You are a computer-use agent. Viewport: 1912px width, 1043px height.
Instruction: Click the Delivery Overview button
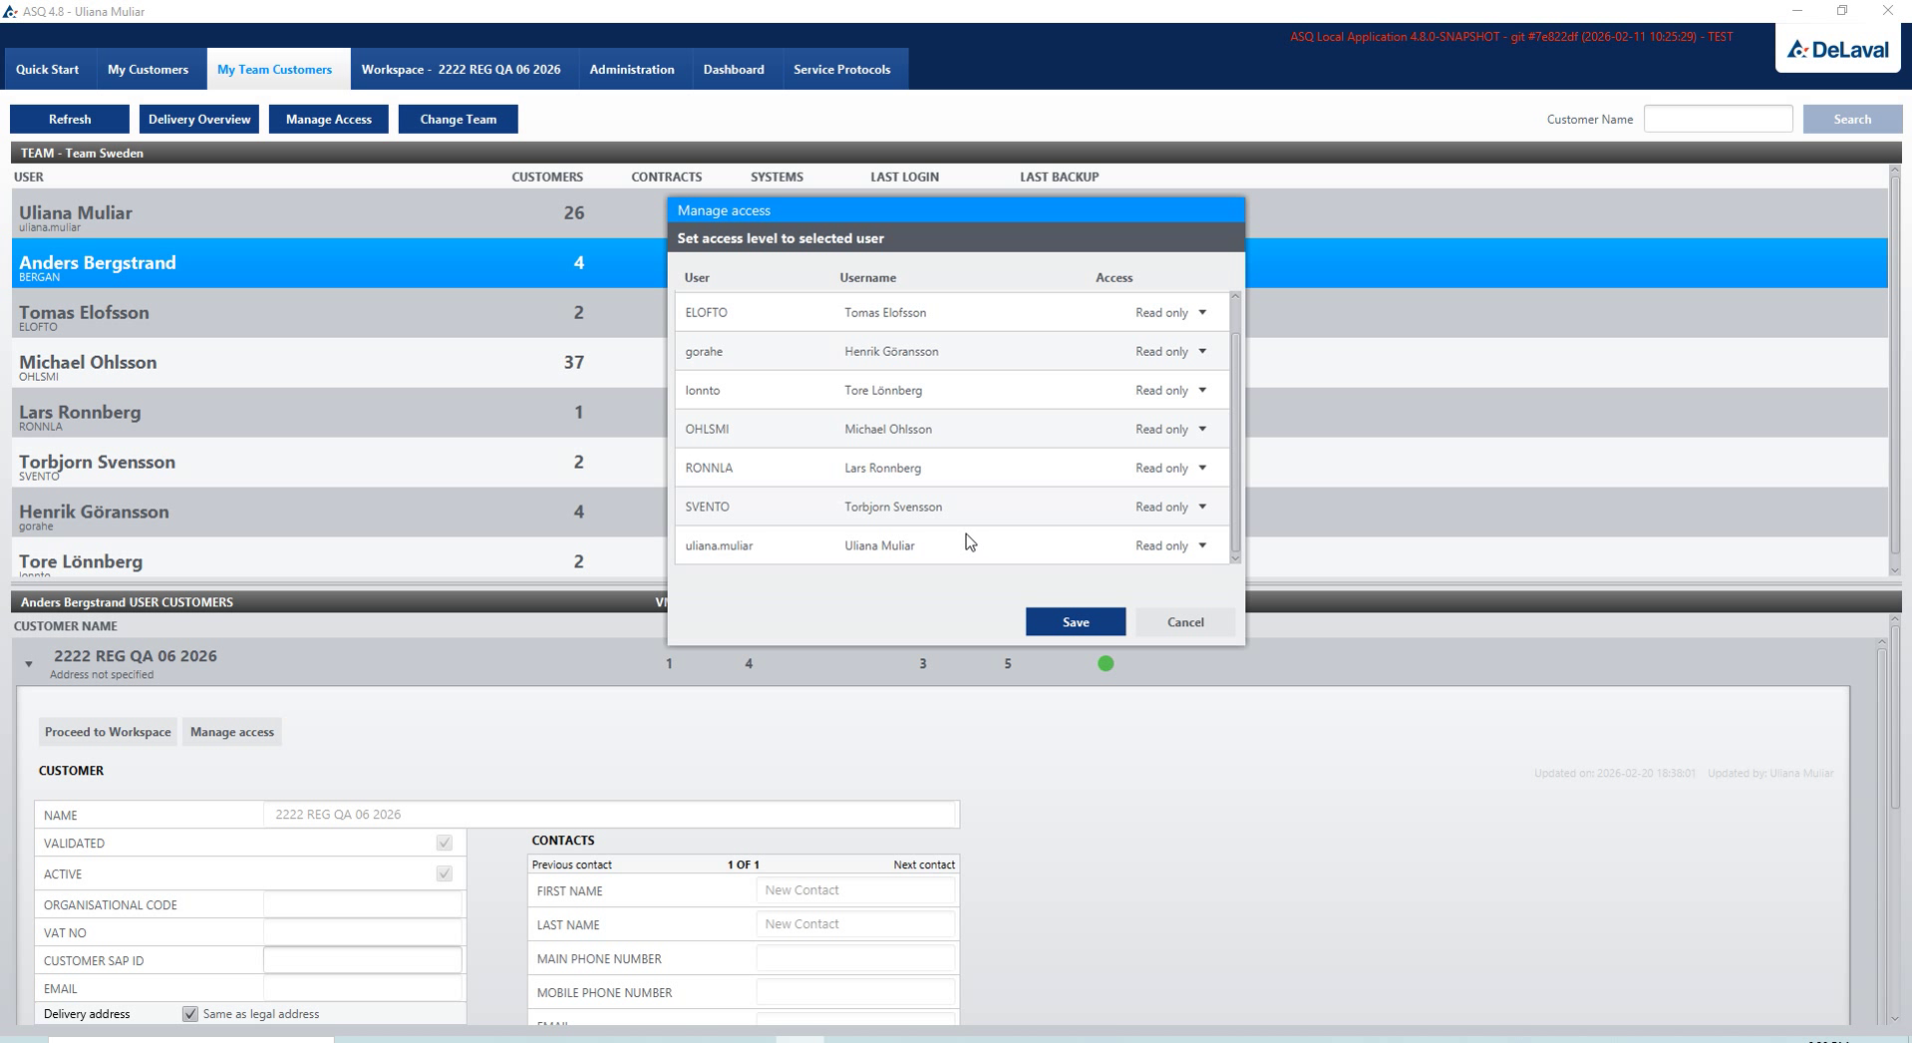pos(199,120)
